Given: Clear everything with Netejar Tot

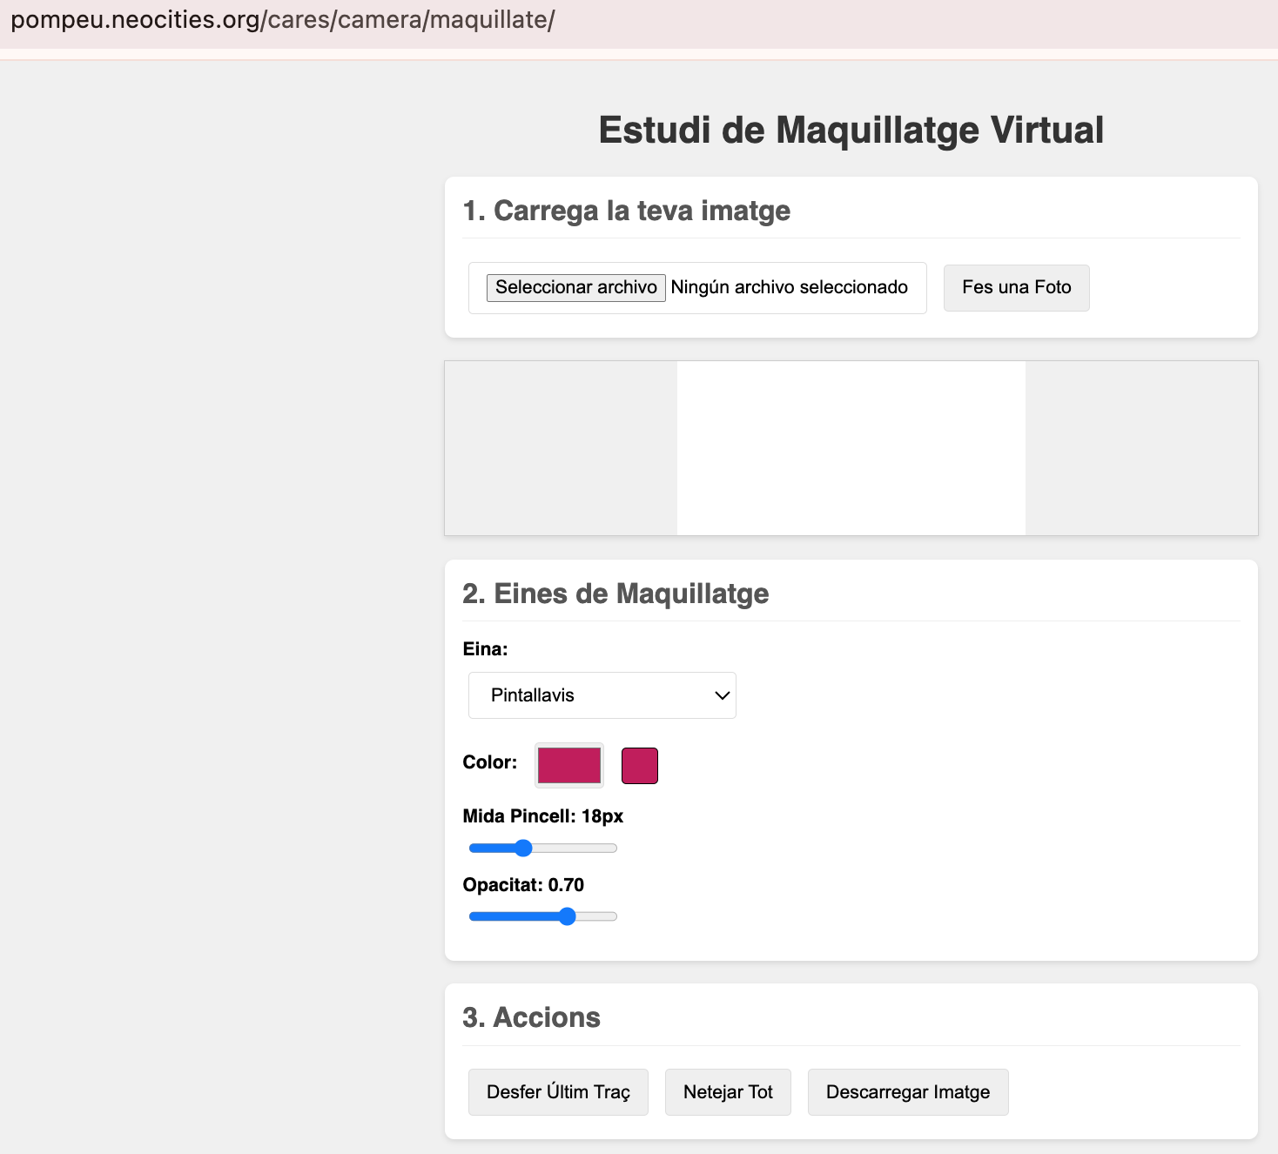Looking at the screenshot, I should coord(728,1092).
